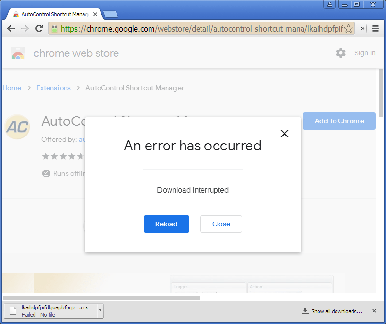
Task: Click the Chrome Web Store logo
Action: [18, 53]
